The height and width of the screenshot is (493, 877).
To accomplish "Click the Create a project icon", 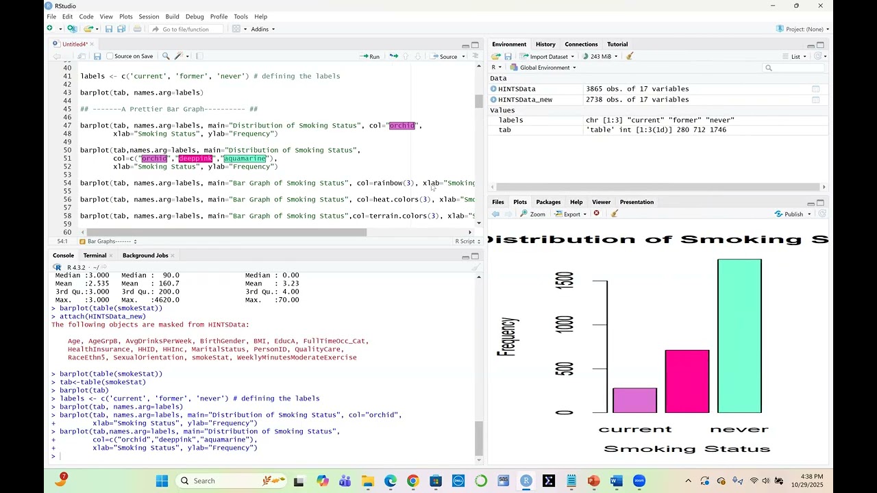I will (x=72, y=29).
